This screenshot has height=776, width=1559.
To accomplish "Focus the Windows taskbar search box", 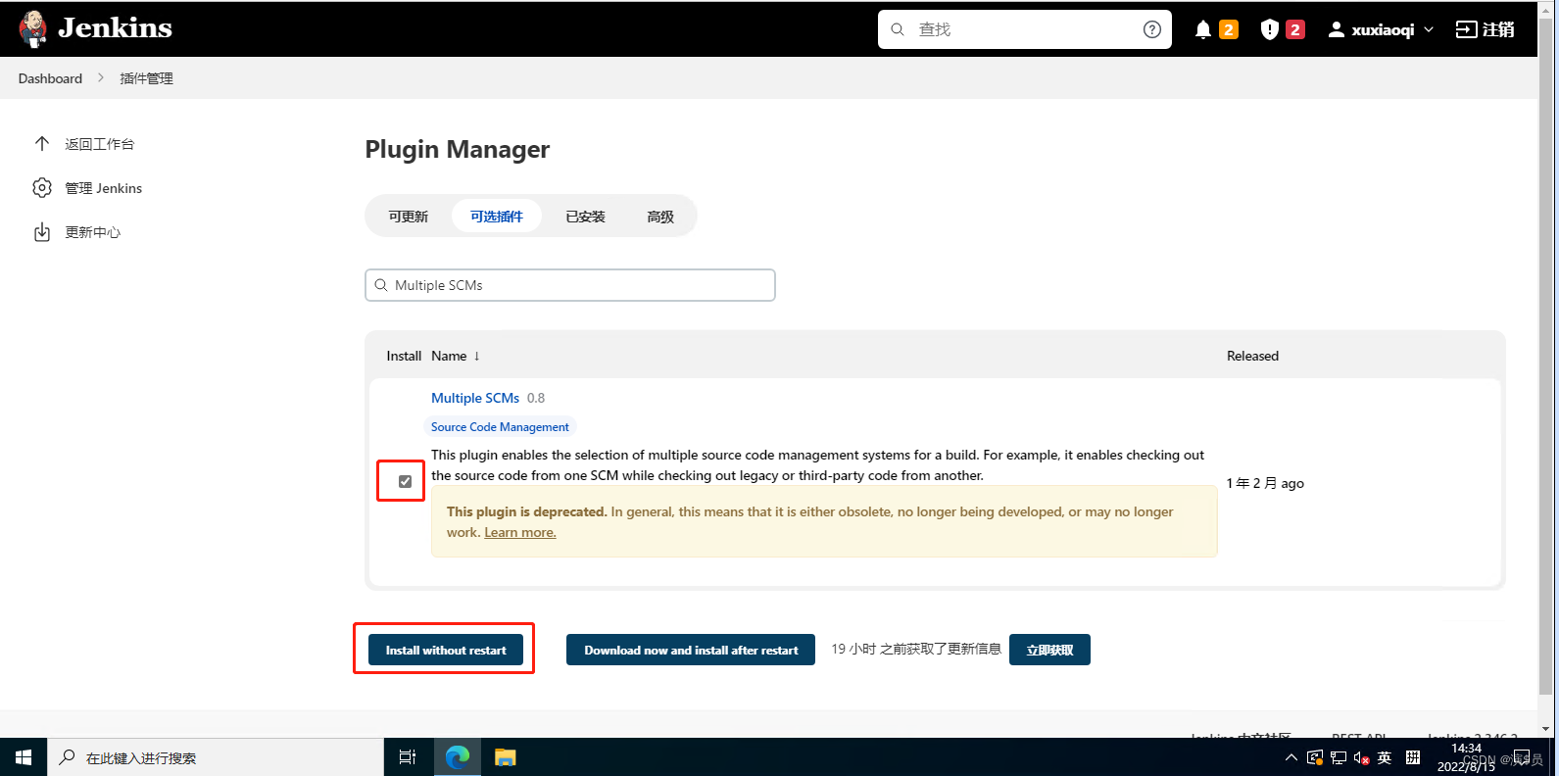I will click(x=216, y=757).
